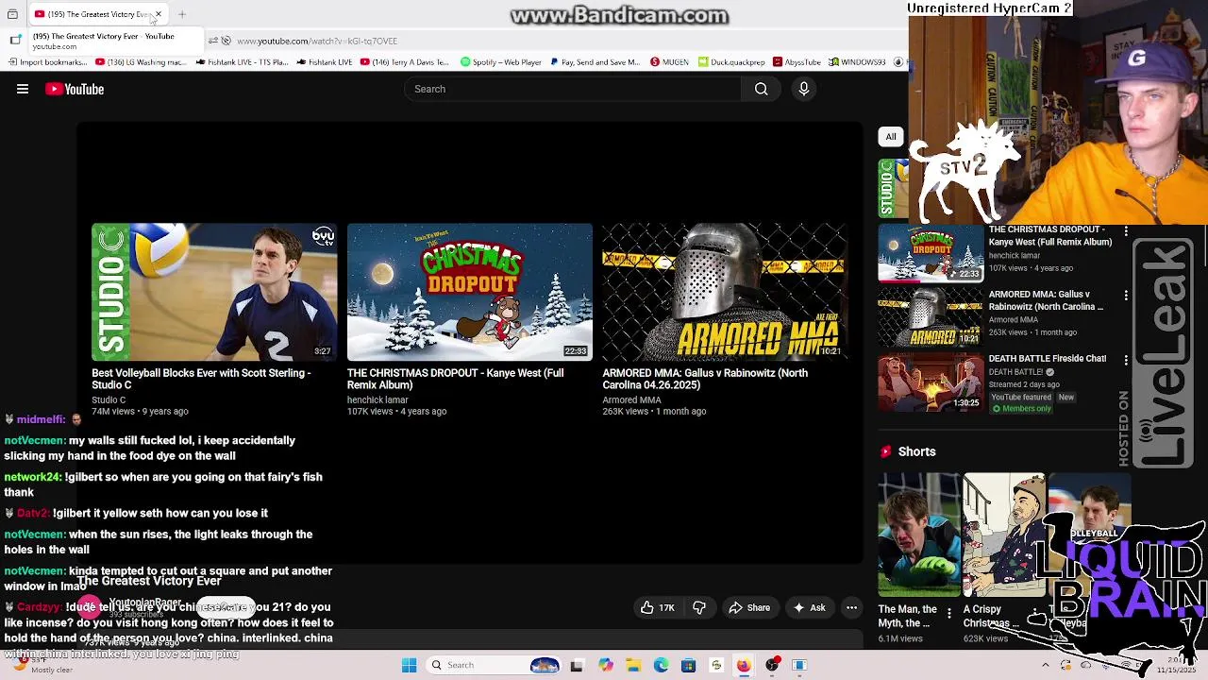This screenshot has height=680, width=1208.
Task: Launch Microsoft Edge from taskbar
Action: coord(661,665)
